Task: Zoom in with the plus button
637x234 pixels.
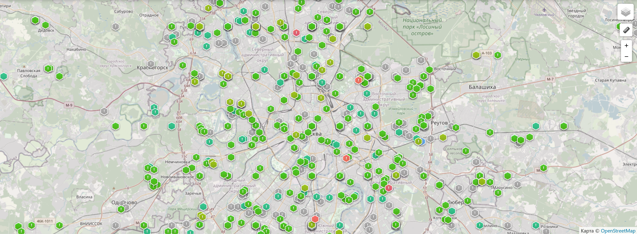Action: (626, 46)
